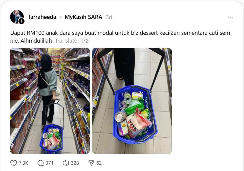Image resolution: width=244 pixels, height=171 pixels.
Task: View the 371 replies count
Action: (x=49, y=163)
